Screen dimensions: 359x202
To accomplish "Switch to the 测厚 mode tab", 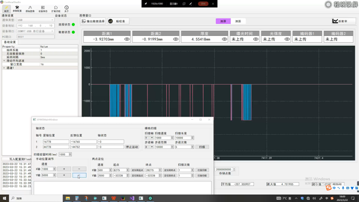I will (x=223, y=21).
